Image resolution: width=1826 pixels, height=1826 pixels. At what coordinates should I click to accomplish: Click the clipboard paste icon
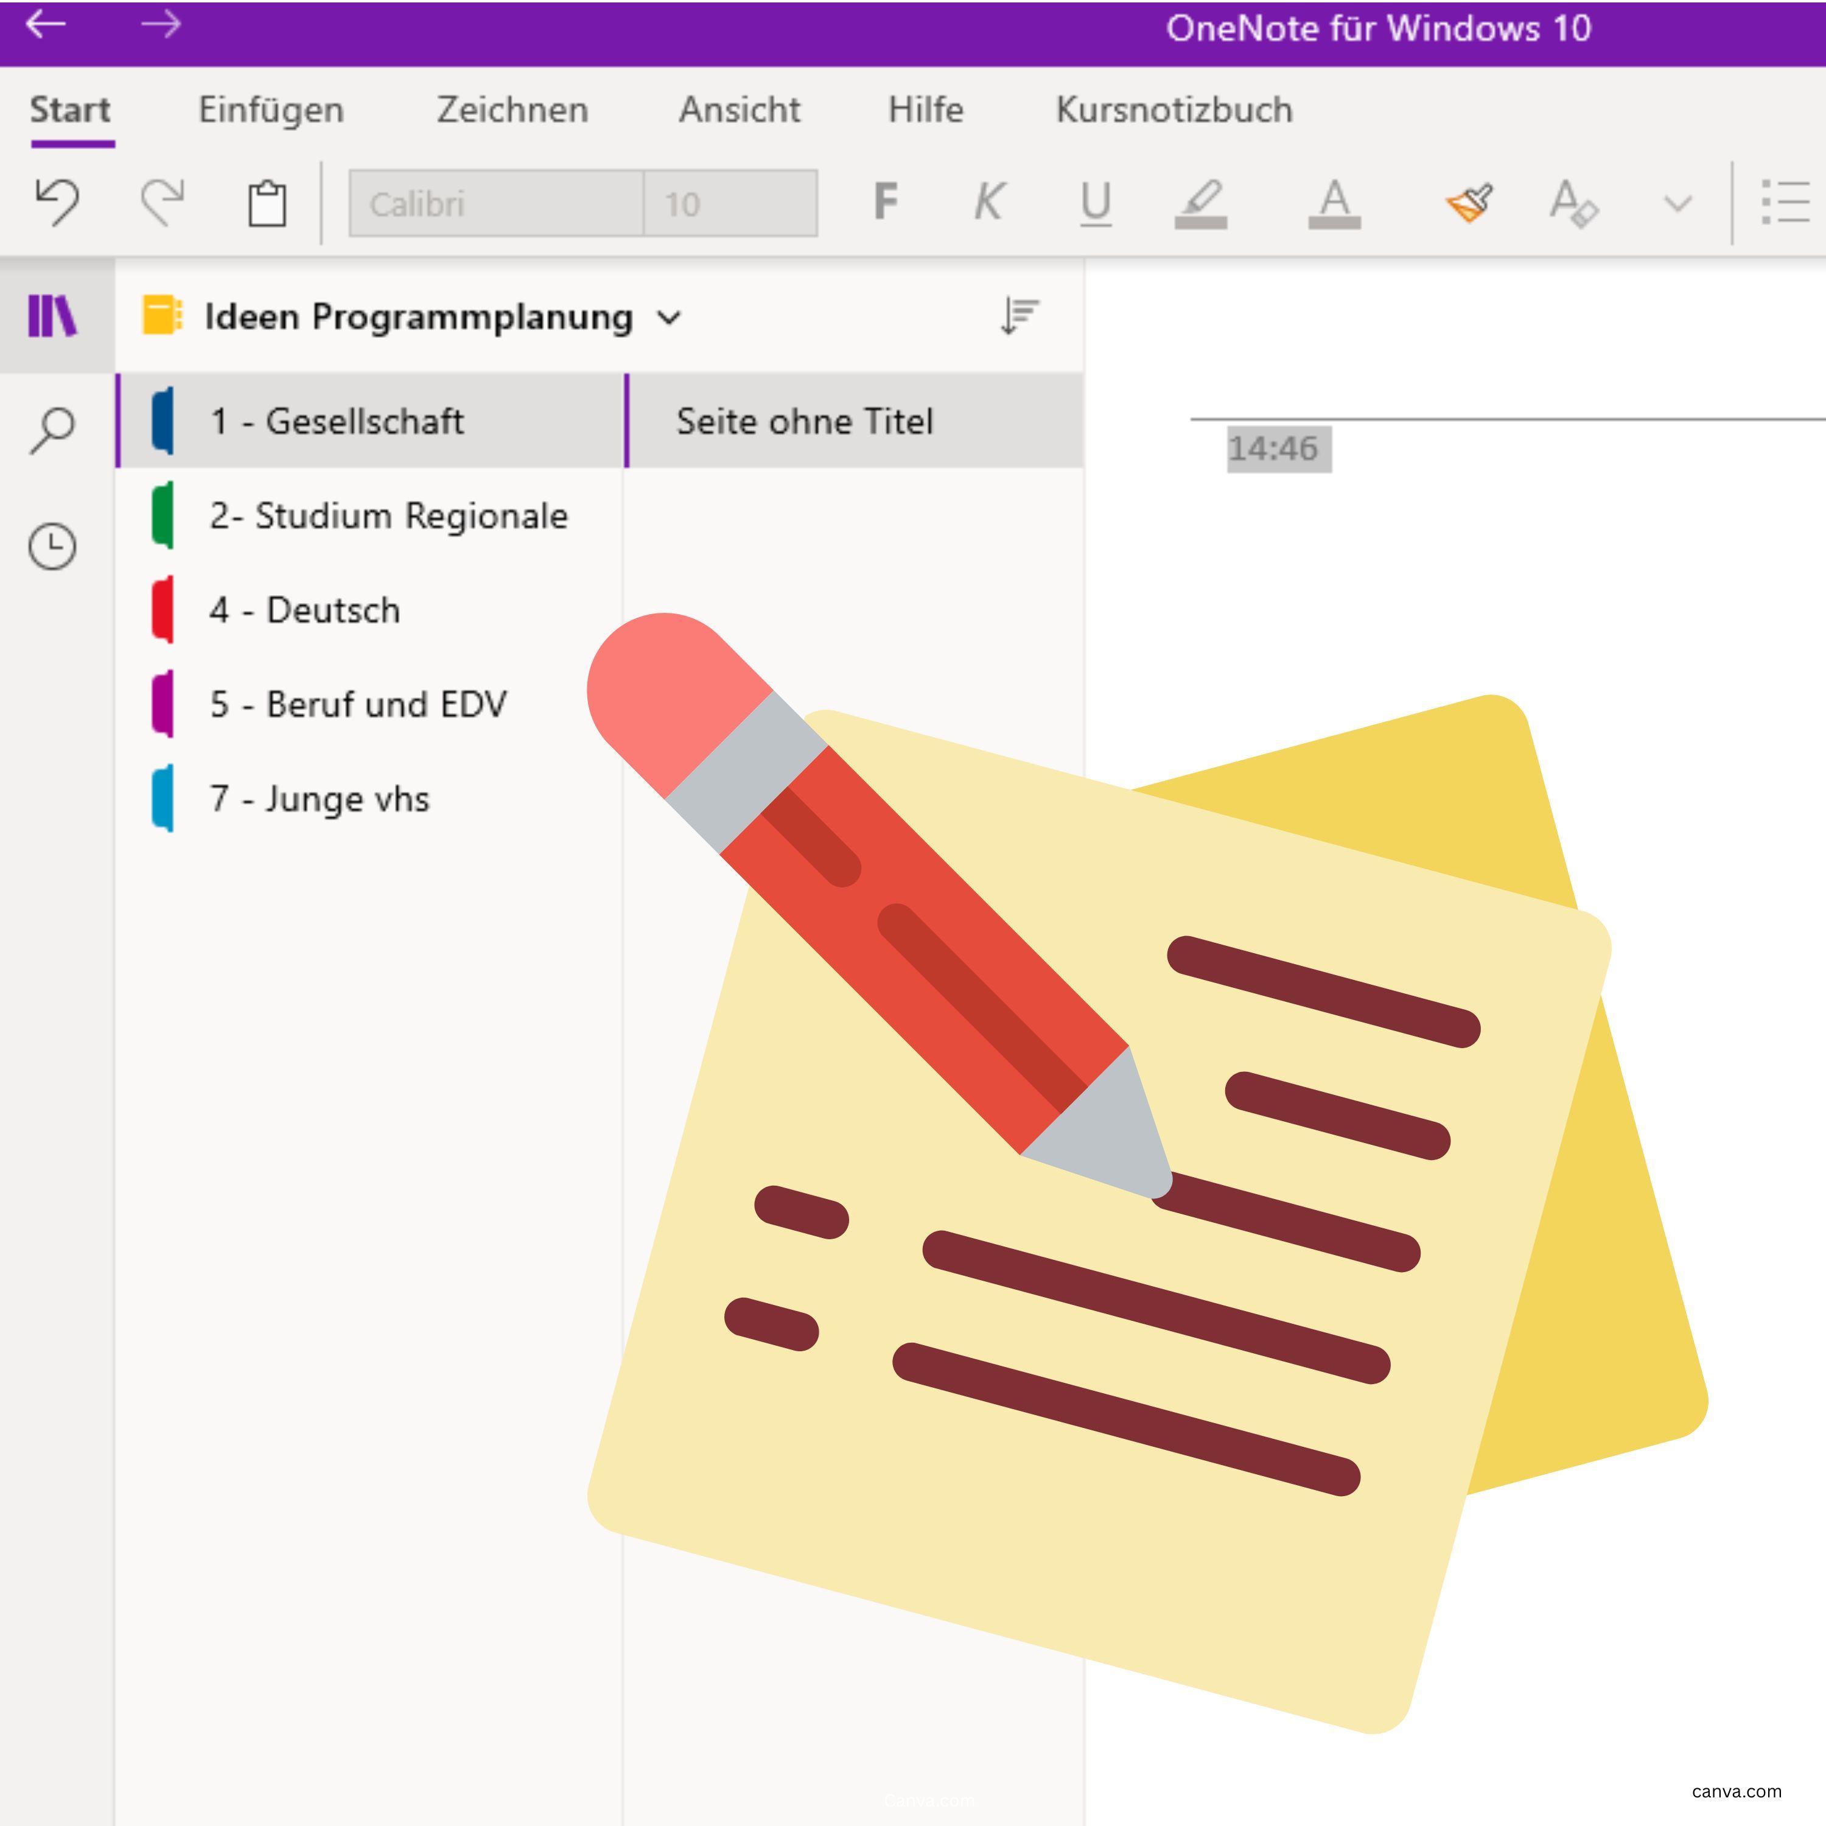tap(267, 202)
